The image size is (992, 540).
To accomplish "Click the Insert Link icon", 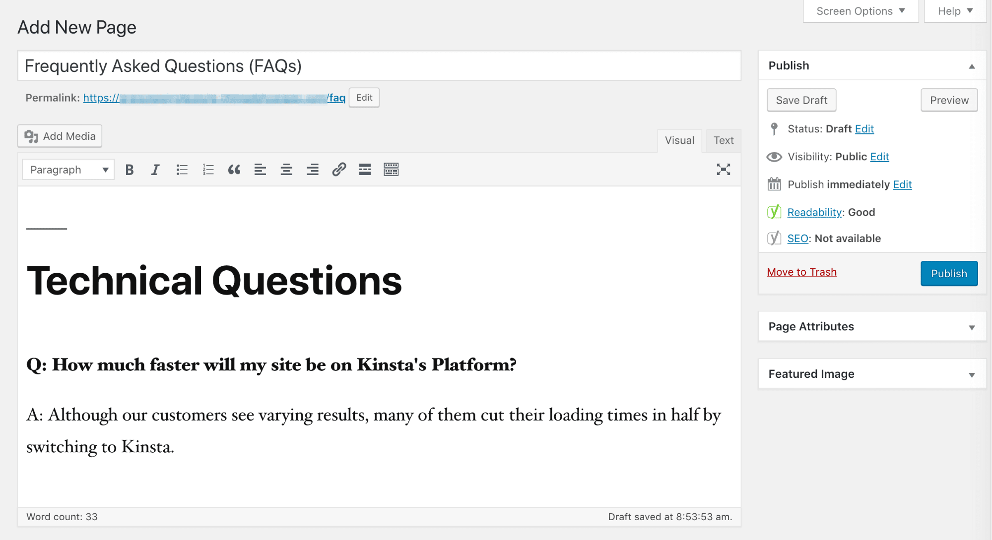I will [x=338, y=170].
